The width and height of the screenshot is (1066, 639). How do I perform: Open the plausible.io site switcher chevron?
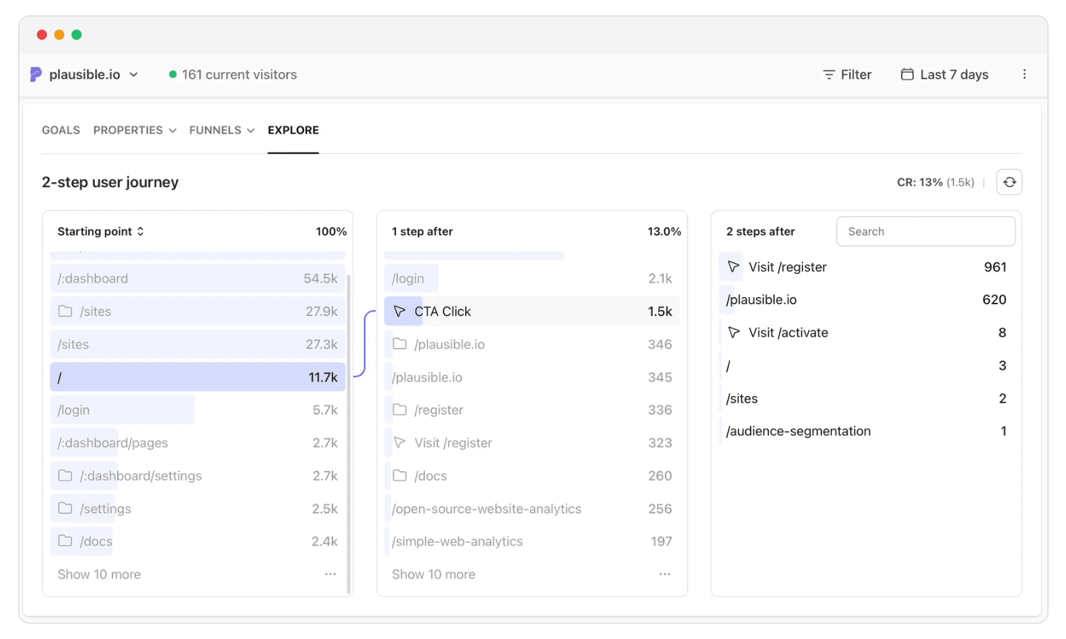[134, 74]
